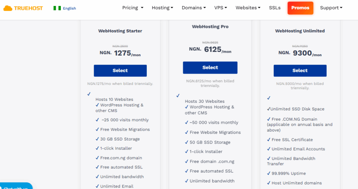Click 'Free domain .com.ng' in Pro plan
The image size is (358, 189).
tap(212, 161)
